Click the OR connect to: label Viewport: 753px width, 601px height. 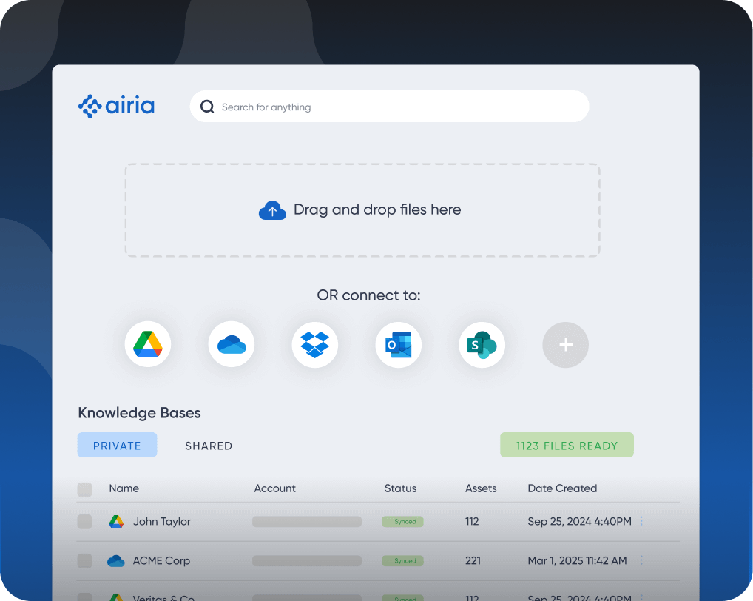click(369, 295)
